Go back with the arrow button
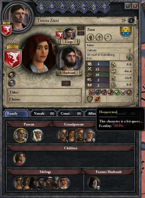The width and height of the screenshot is (145, 198). click(128, 6)
